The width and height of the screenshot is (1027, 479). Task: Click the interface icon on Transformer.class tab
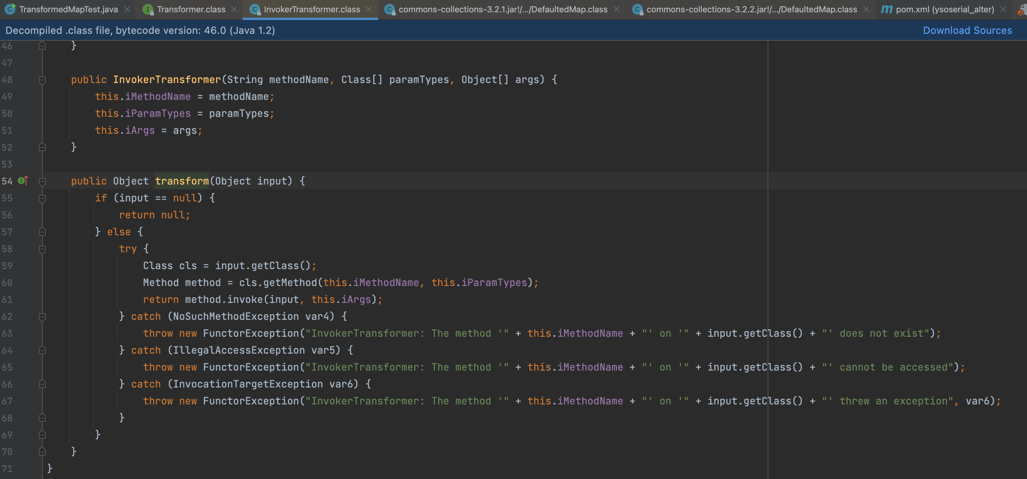148,9
